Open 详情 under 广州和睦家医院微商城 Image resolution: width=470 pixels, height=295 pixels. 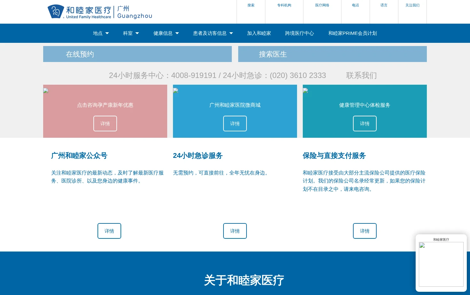coord(235,123)
